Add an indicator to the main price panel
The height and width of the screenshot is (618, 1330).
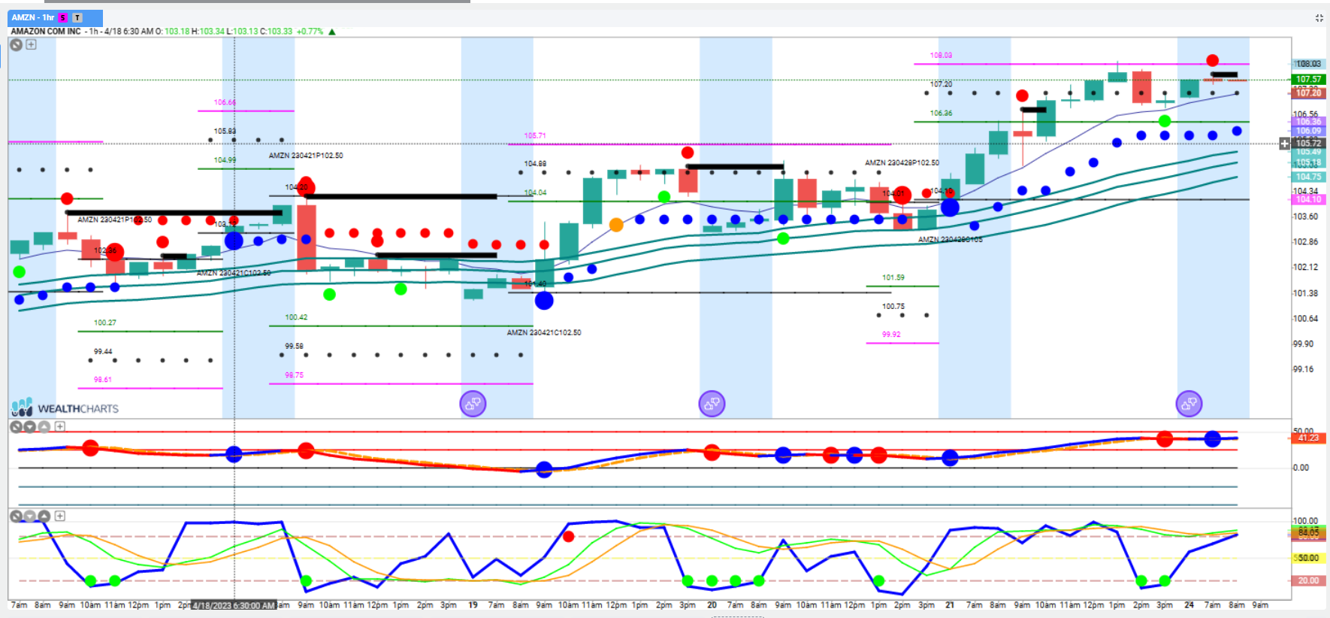[x=32, y=45]
